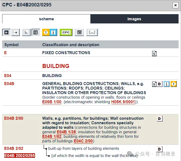Viewport: 181px width, 161px height.
Task: Follow the E06B 1/00 reference link
Action: tap(52, 102)
